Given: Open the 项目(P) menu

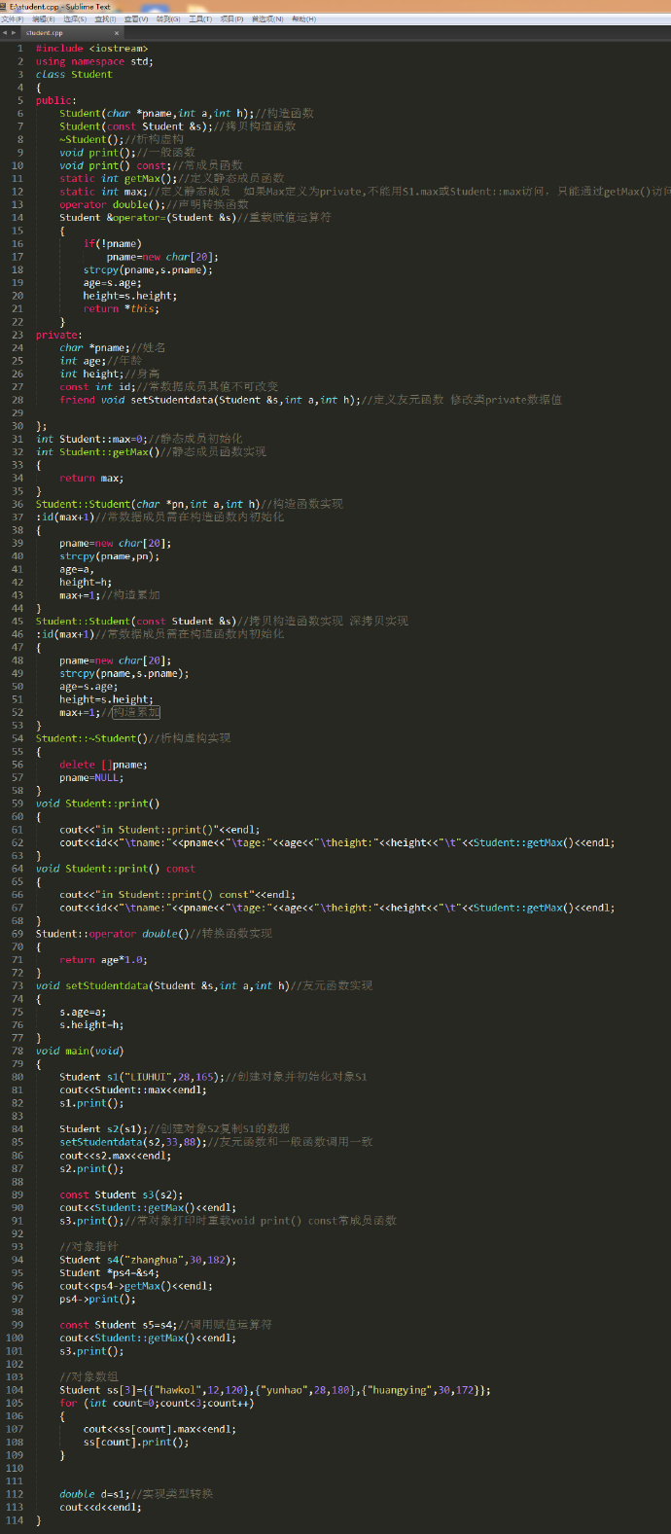Looking at the screenshot, I should [231, 18].
